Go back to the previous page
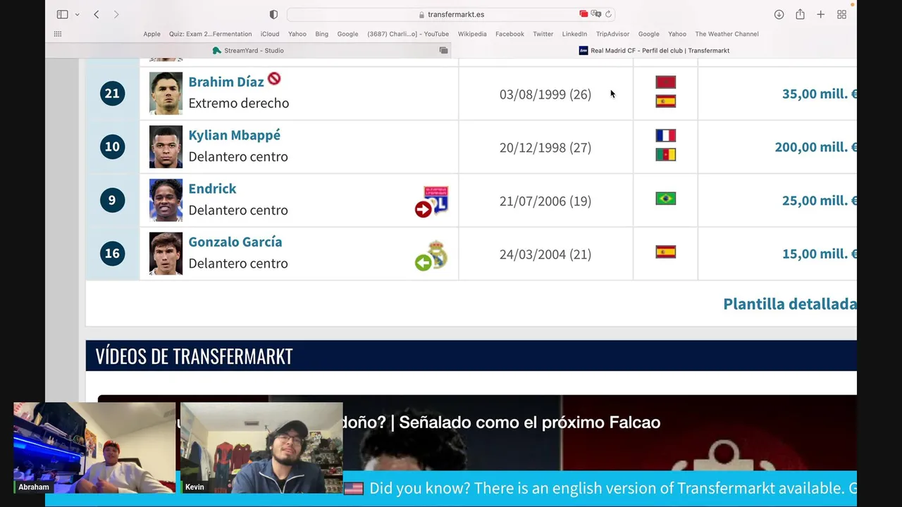 click(x=97, y=14)
